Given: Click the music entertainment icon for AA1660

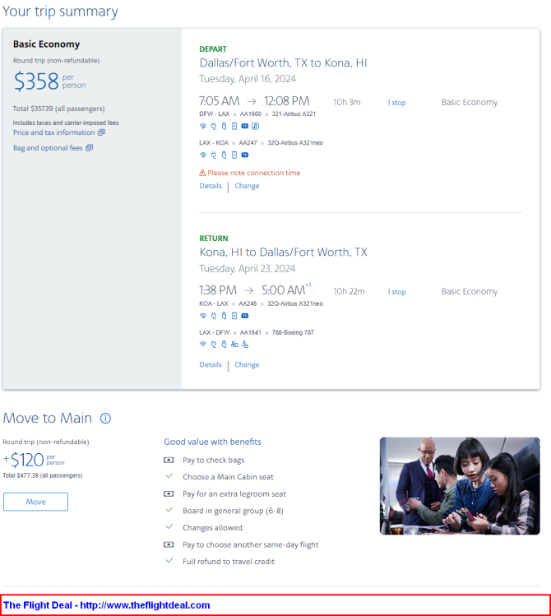Looking at the screenshot, I should click(255, 126).
